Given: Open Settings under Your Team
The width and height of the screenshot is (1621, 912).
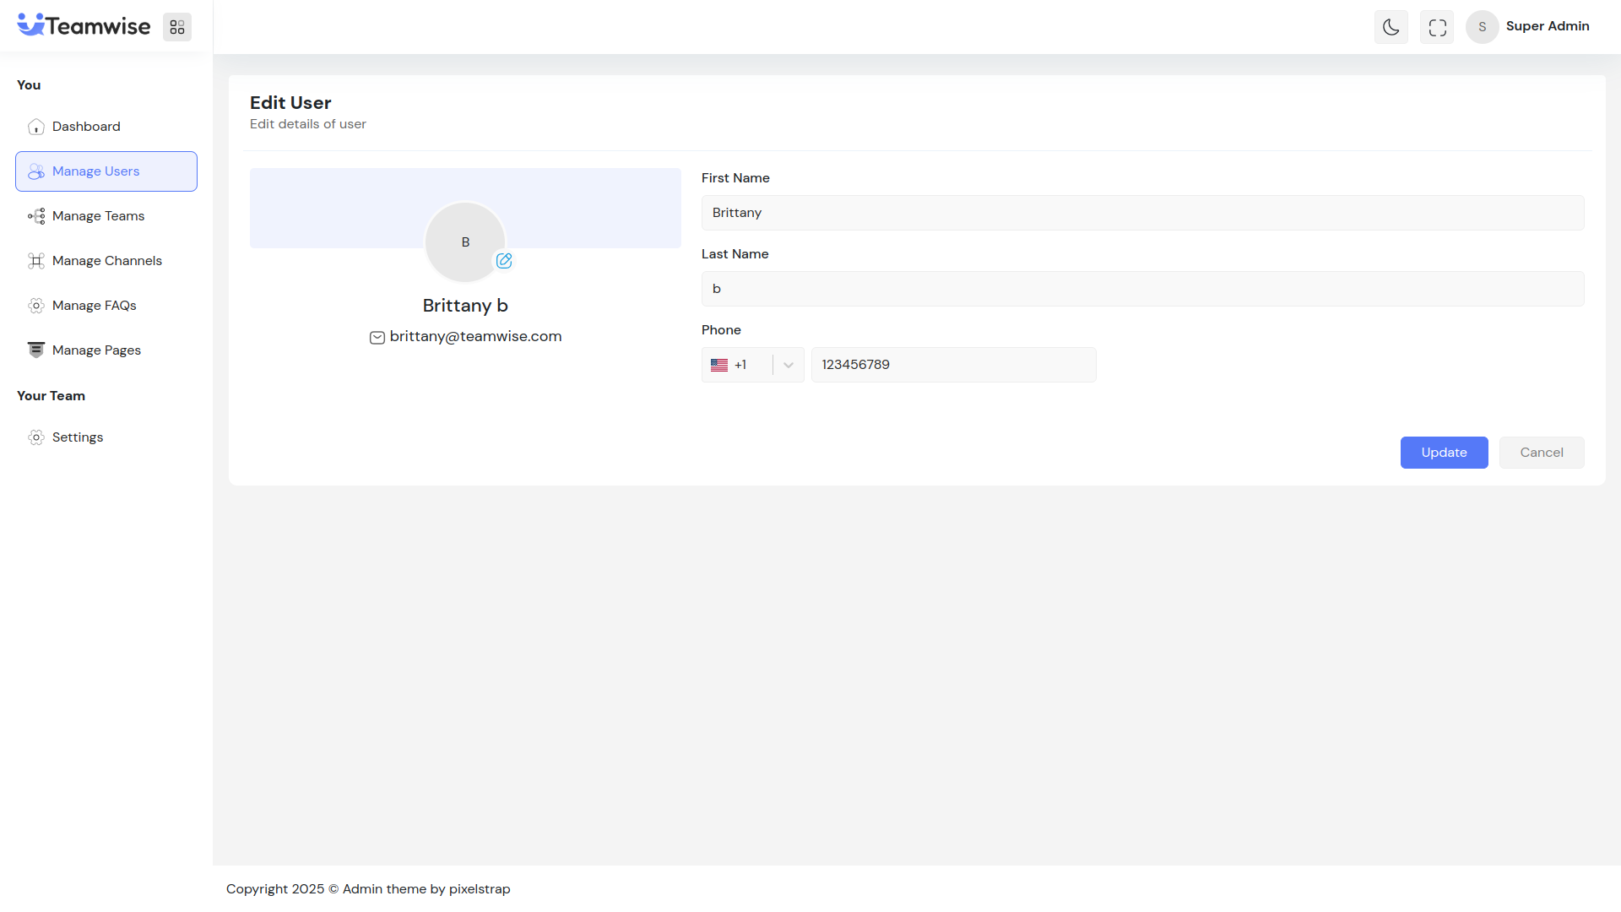Looking at the screenshot, I should [78, 437].
